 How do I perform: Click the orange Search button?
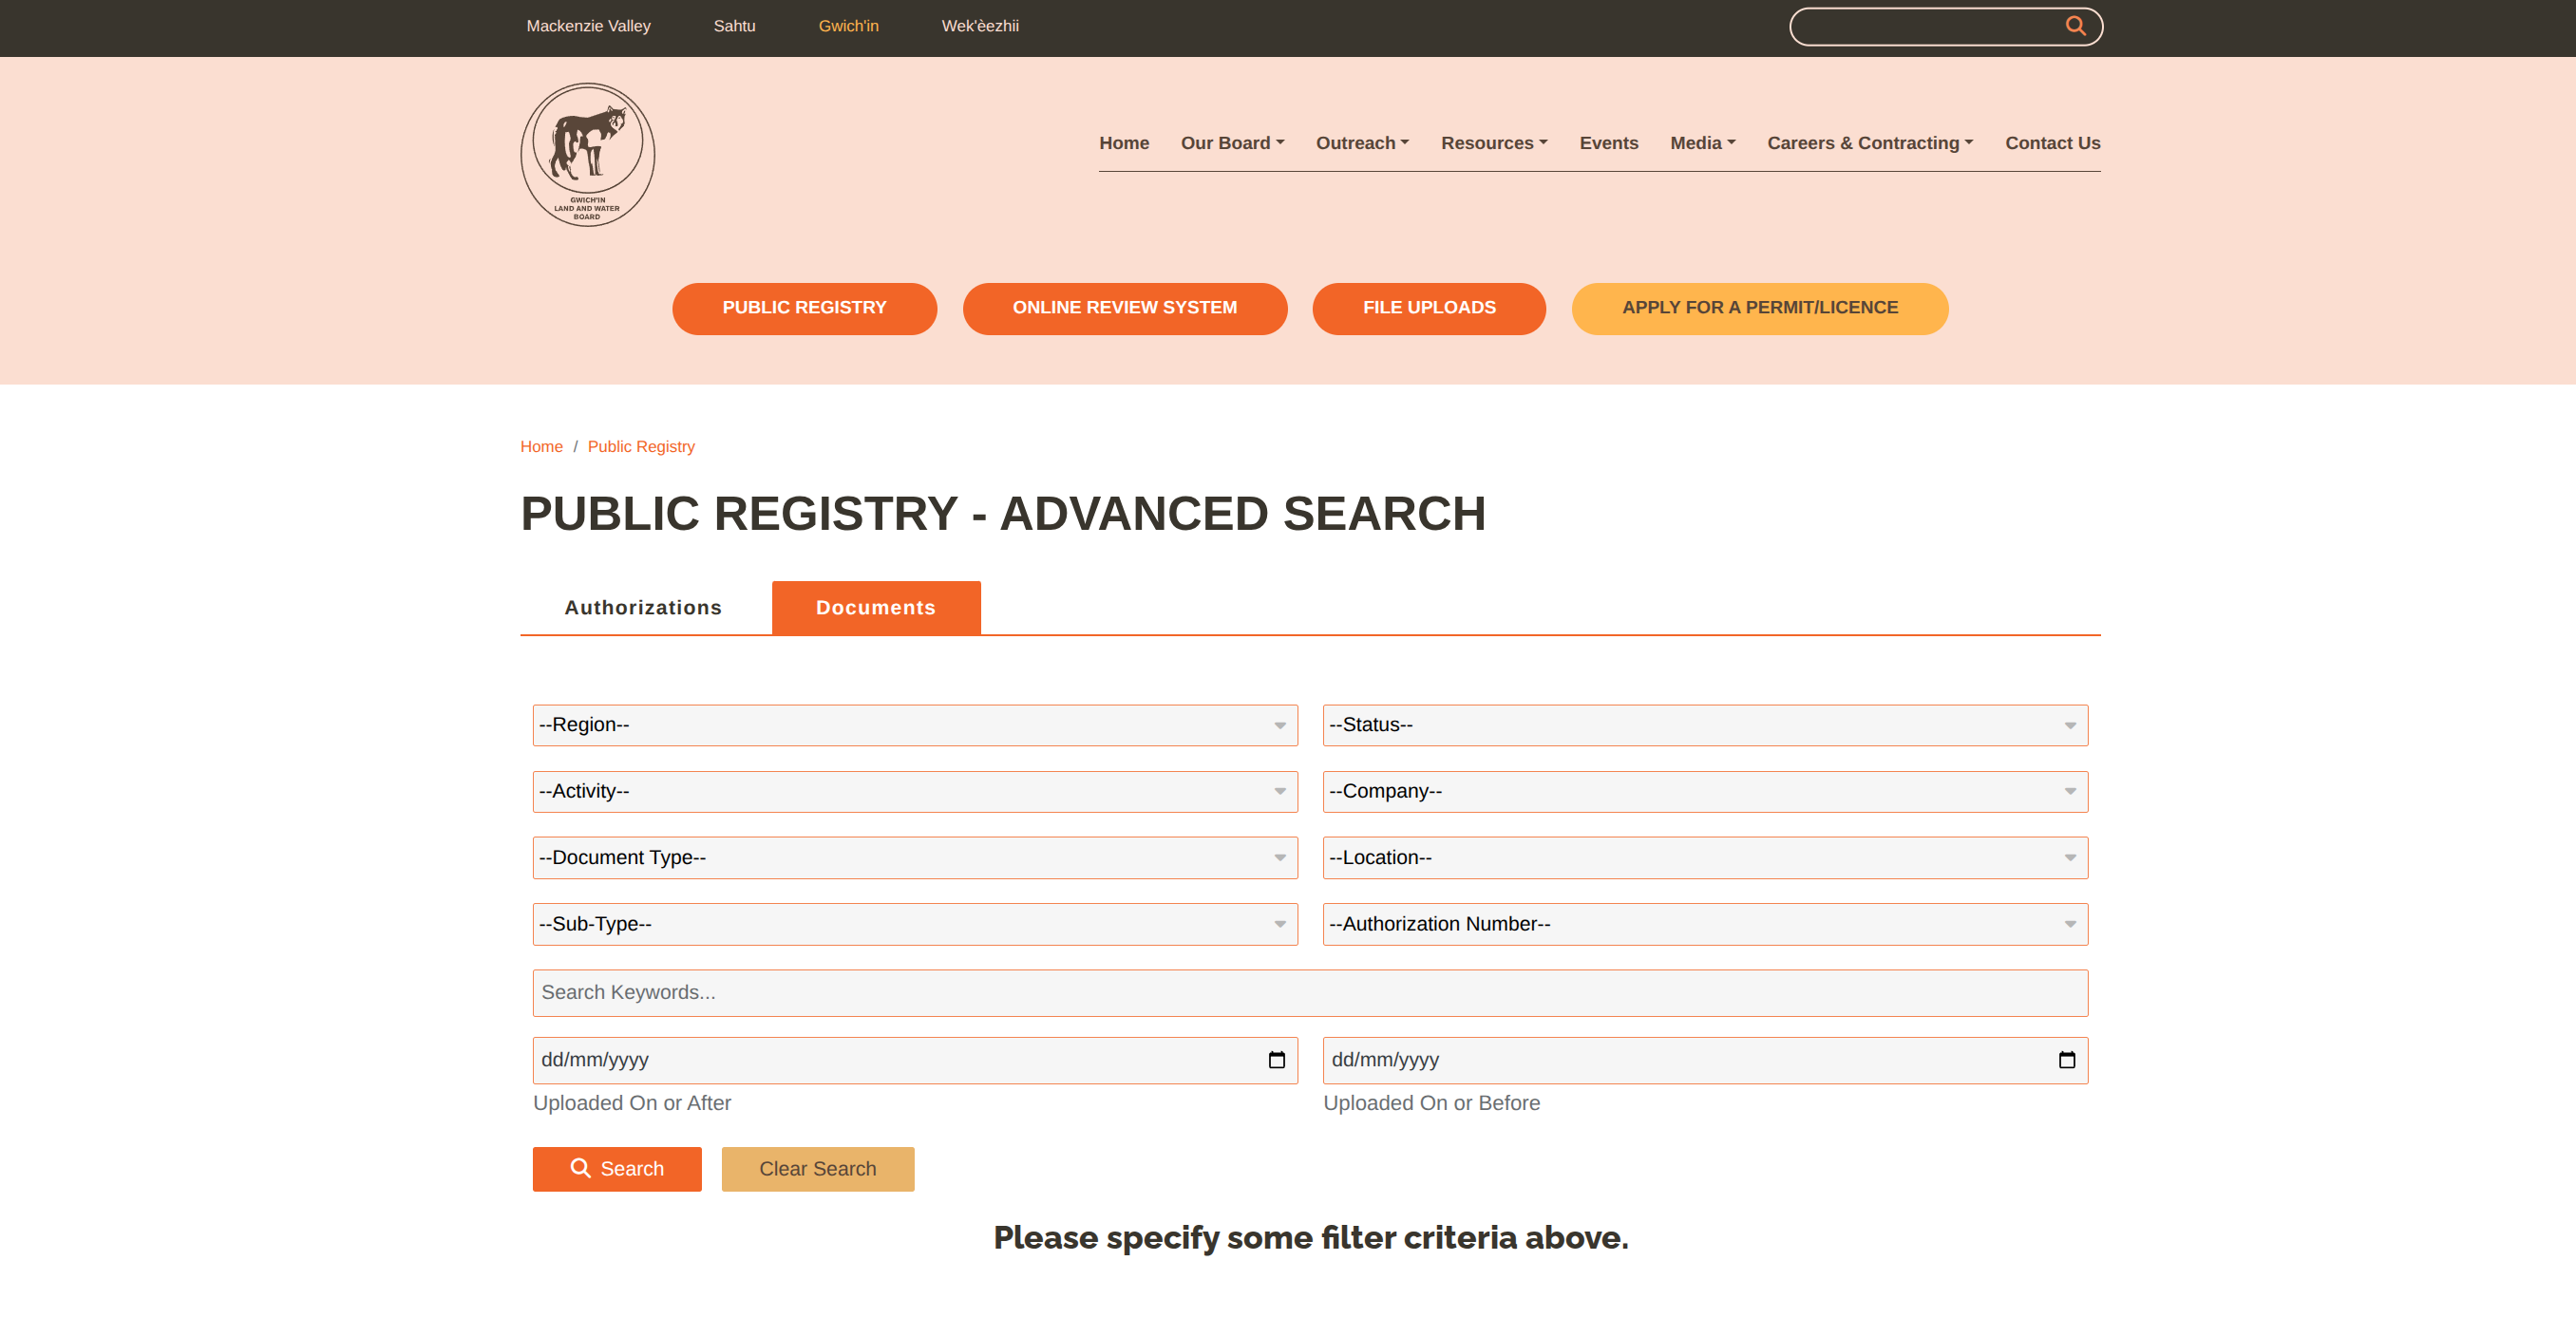pos(617,1169)
